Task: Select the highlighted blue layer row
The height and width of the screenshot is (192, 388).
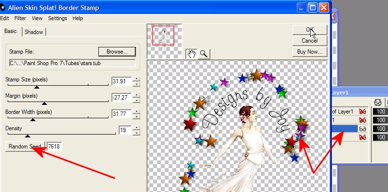Action: tap(345, 129)
